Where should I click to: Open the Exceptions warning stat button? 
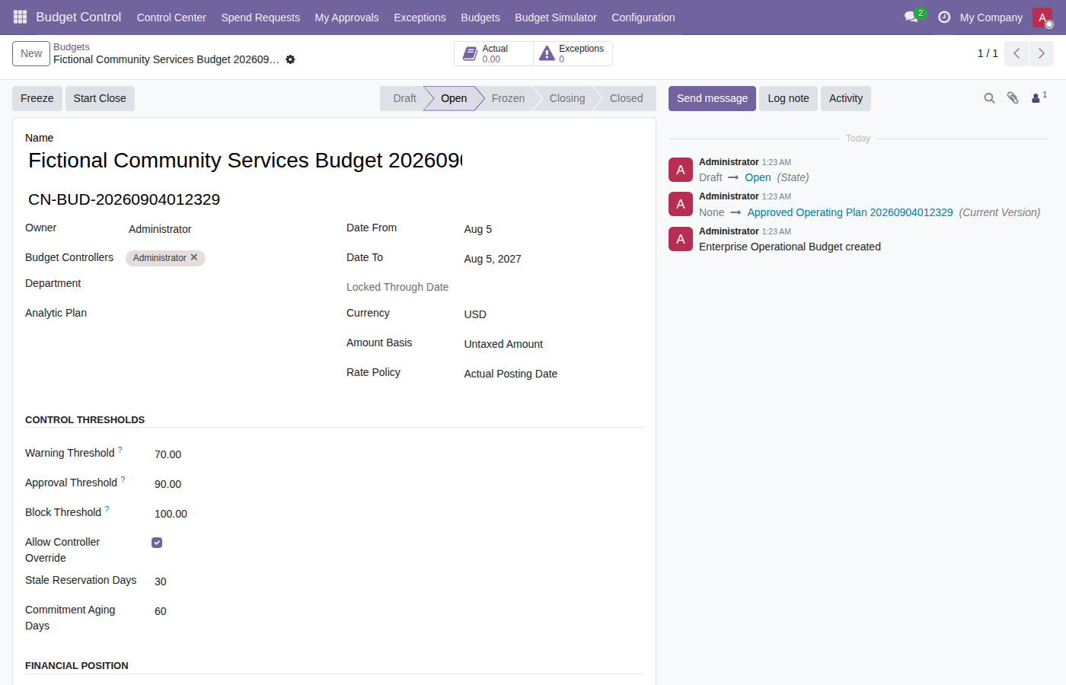click(573, 53)
